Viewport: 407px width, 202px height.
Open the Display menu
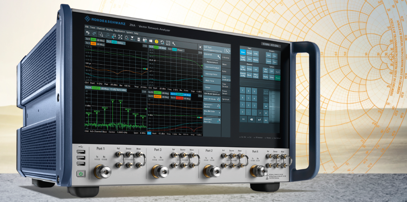pos(109,30)
